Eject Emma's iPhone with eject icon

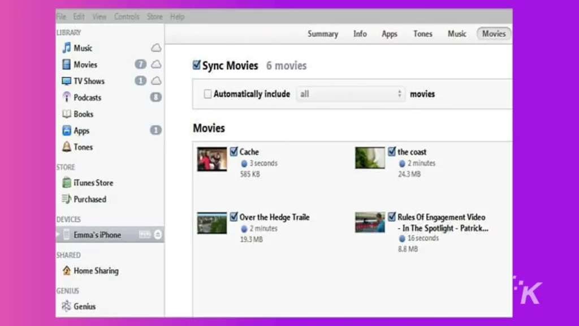point(158,235)
